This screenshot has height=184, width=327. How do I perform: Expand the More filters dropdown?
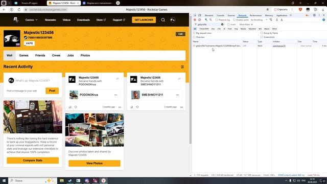246,25
